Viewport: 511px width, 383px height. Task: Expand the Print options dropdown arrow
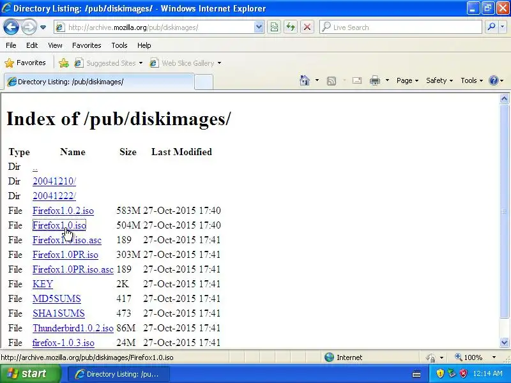[387, 80]
